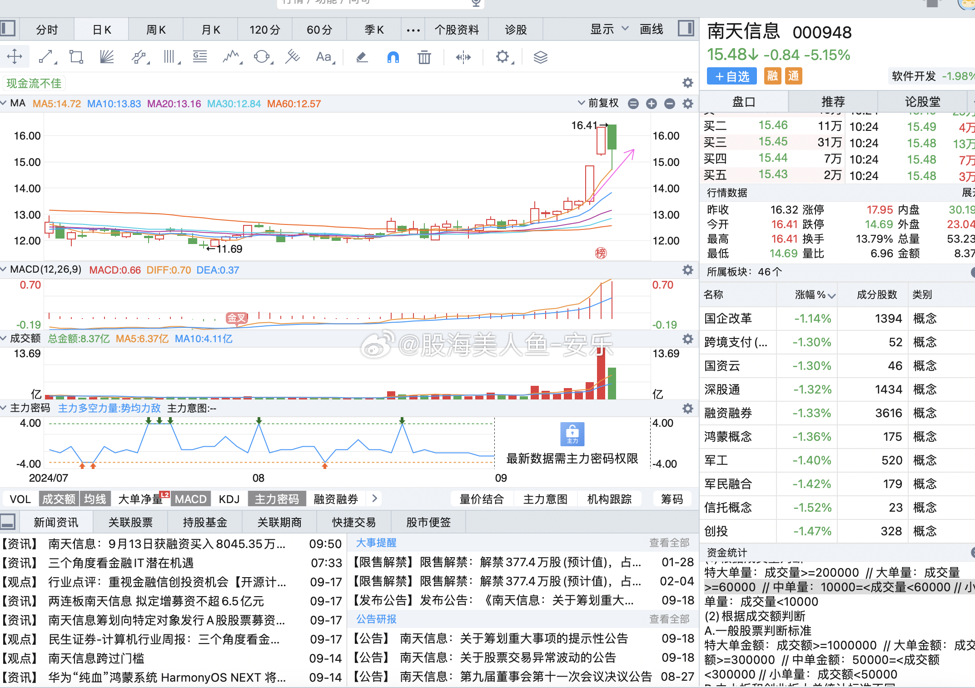Select the crosshair move cursor tool

15,57
